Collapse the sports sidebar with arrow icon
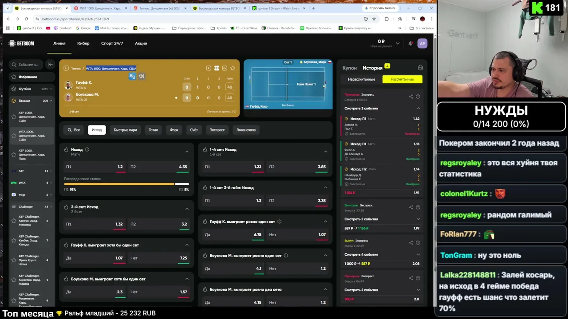This screenshot has height=319, width=568. 50,64
